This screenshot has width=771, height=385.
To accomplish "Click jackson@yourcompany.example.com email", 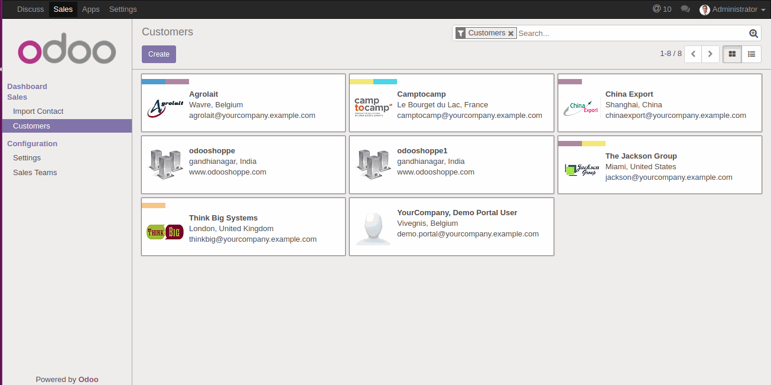I will 669,177.
